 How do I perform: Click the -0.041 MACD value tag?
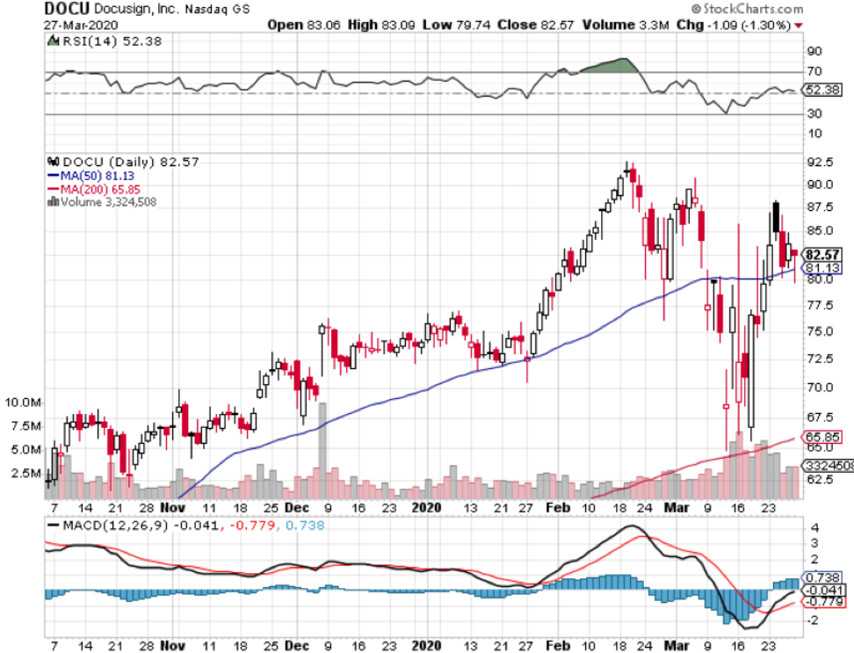823,590
